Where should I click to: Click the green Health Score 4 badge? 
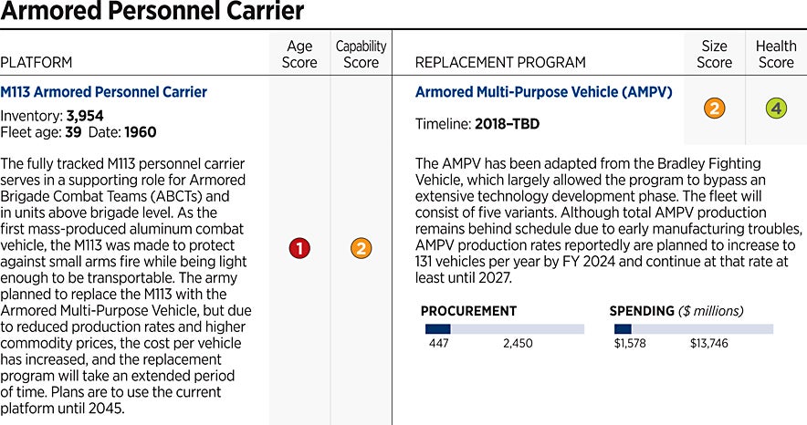776,109
